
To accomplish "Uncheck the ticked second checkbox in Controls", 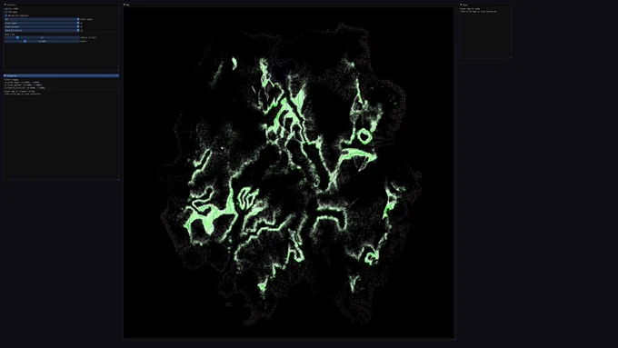I will (6, 15).
